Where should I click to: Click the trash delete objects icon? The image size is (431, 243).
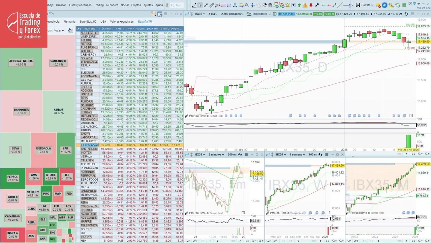(270, 5)
